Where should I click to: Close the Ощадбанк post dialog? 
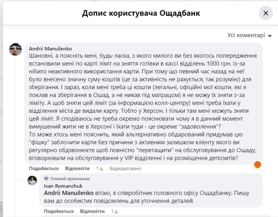265,13
